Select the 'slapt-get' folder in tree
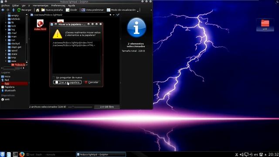The image size is (279, 157). 16,47
